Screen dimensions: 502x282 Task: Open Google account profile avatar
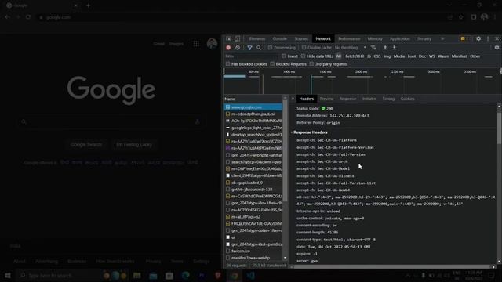(x=212, y=44)
